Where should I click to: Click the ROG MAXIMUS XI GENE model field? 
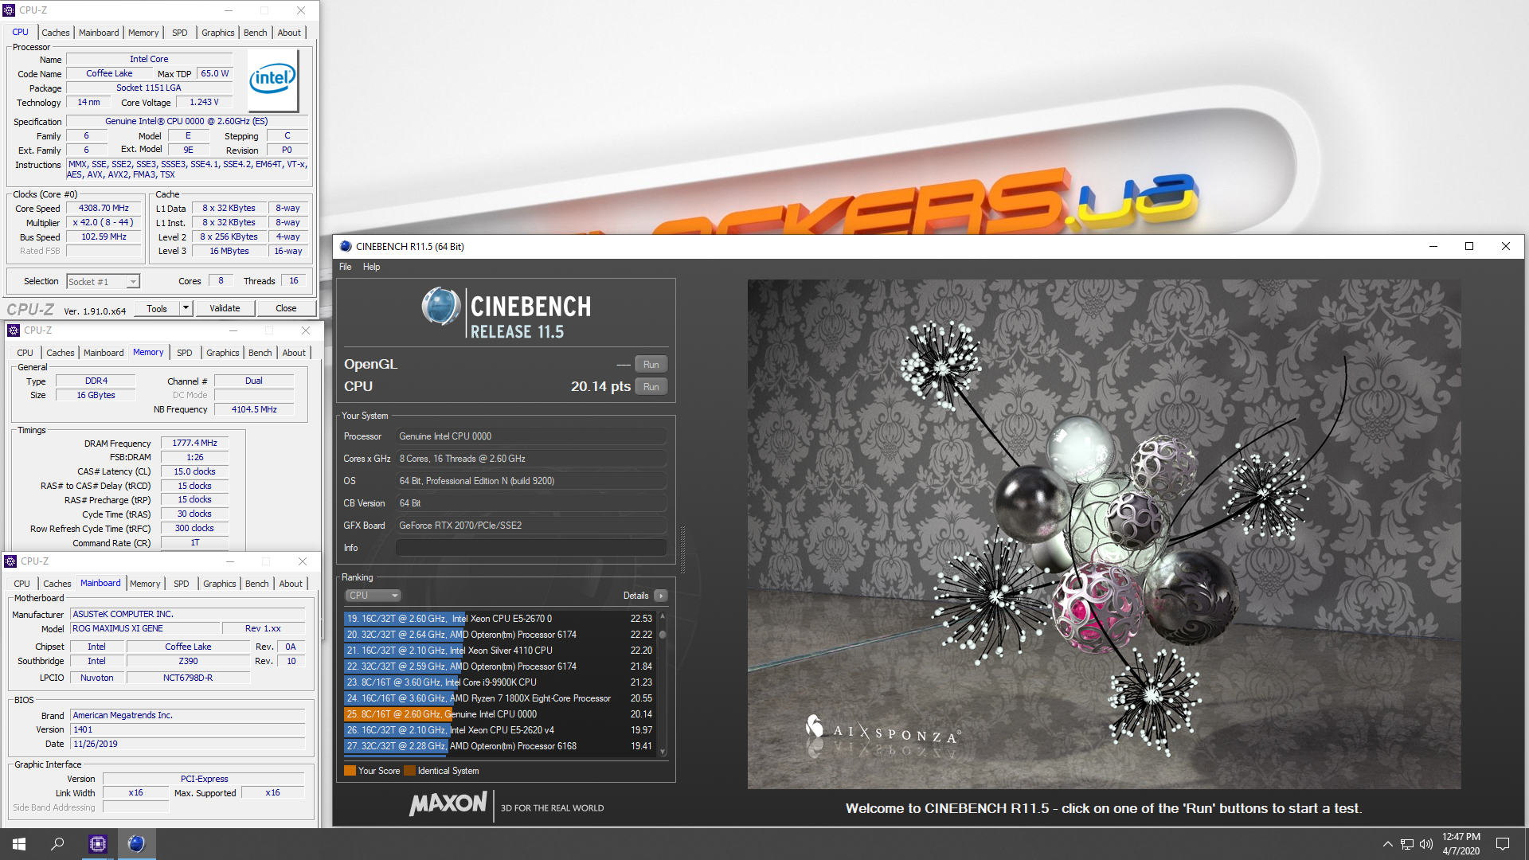coord(145,629)
